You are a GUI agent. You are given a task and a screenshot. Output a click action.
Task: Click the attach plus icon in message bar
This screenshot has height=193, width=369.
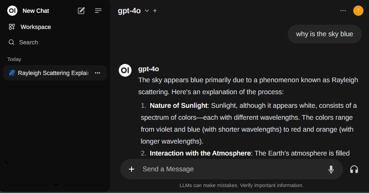(132, 169)
